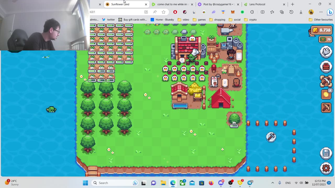Expand the crypto bookmarks folder
This screenshot has width=335, height=188.
[x=250, y=20]
